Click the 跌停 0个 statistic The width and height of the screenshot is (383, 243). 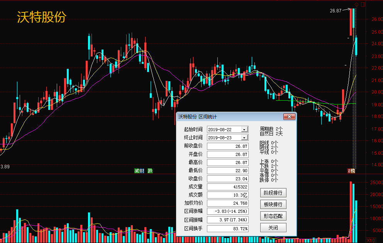click(269, 180)
